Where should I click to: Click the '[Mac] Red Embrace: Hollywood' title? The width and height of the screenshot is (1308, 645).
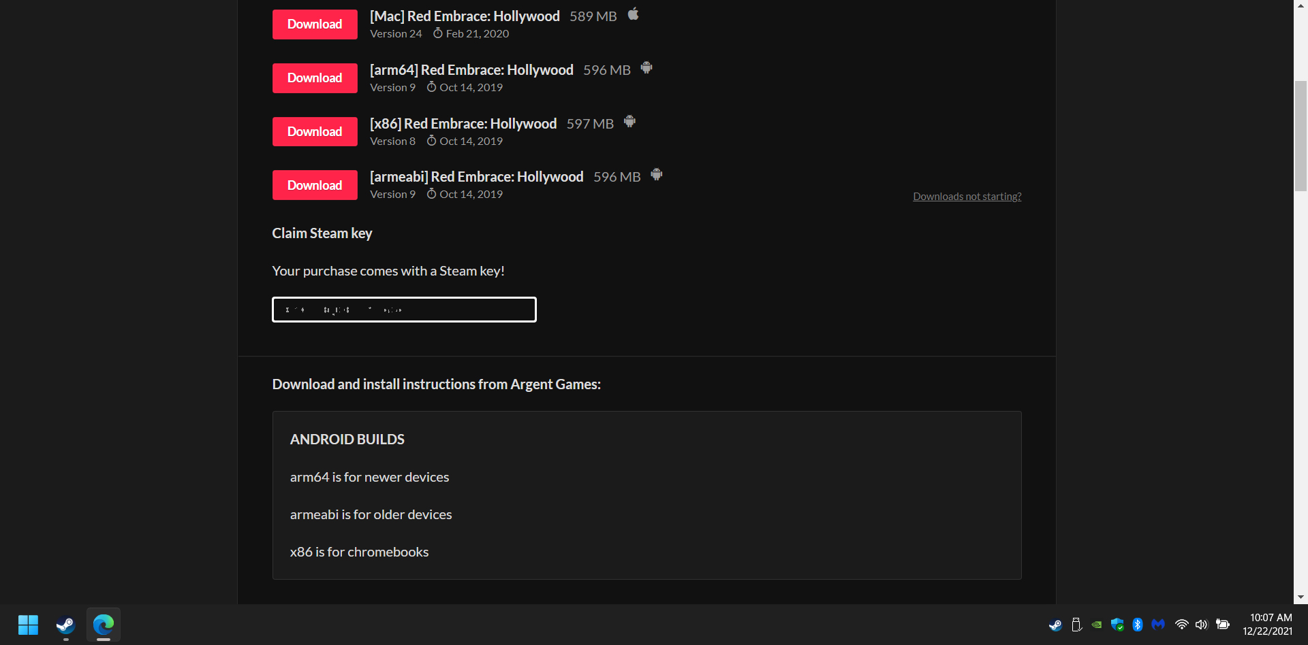pyautogui.click(x=465, y=16)
